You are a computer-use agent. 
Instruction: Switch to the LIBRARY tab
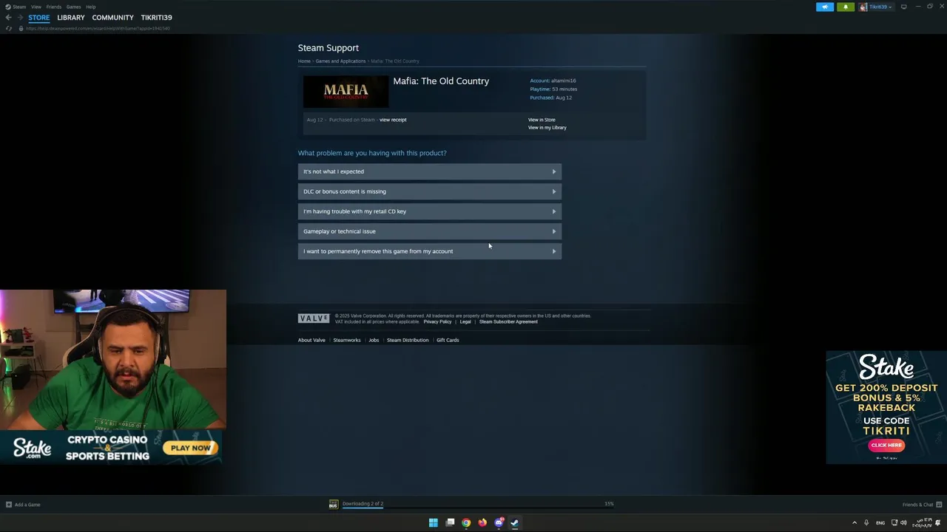click(71, 17)
